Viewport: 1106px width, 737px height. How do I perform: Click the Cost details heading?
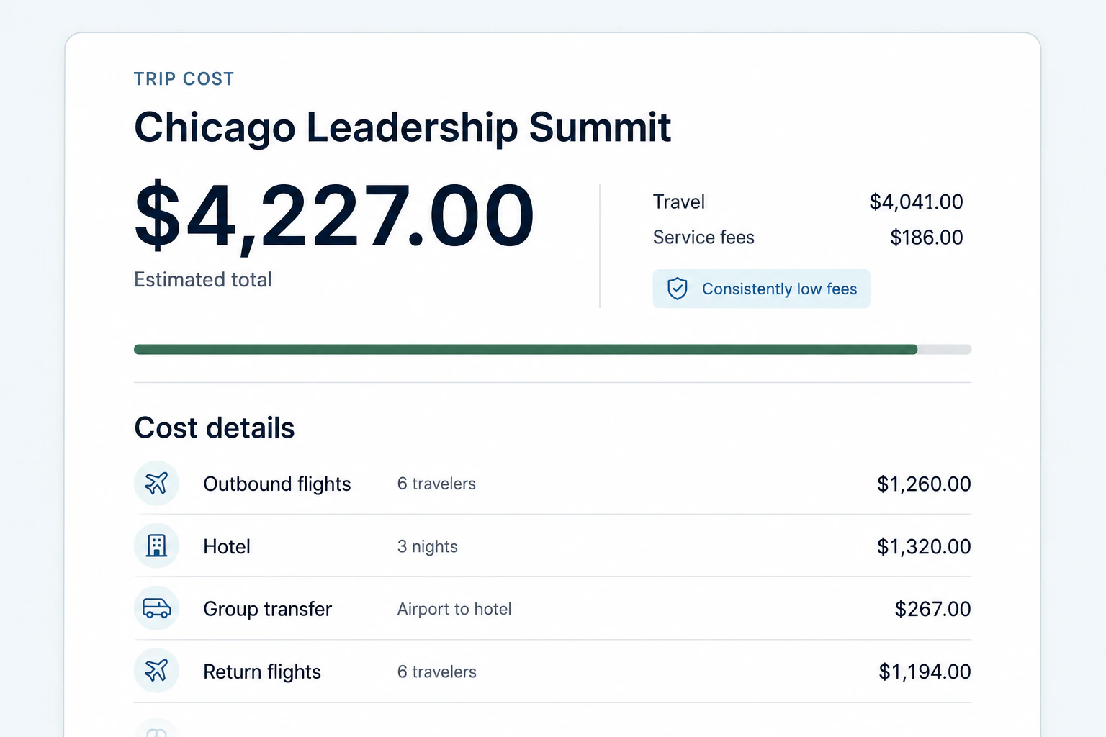point(215,428)
